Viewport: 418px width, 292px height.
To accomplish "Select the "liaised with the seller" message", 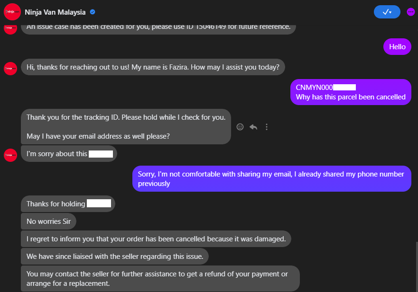I will coord(114,257).
